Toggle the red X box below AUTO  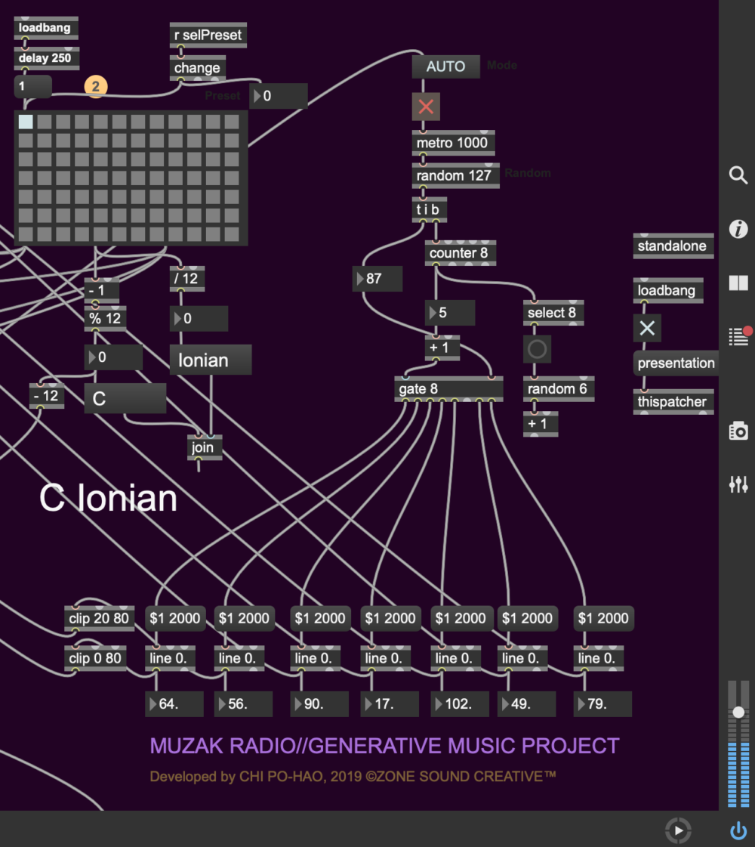pos(425,107)
